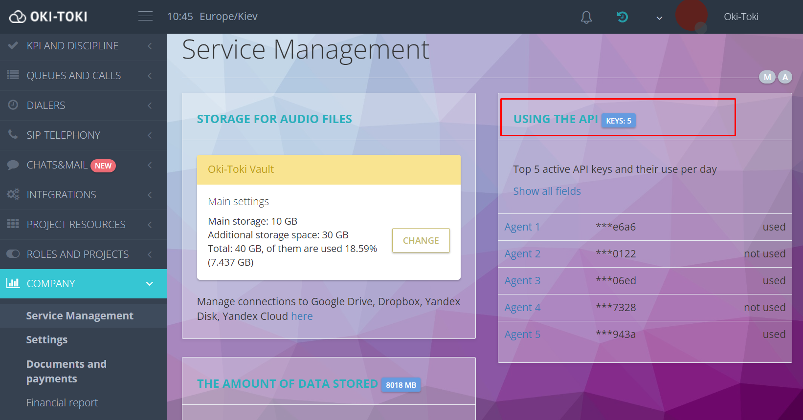Click the KEYS: 5 badge

[x=618, y=121]
